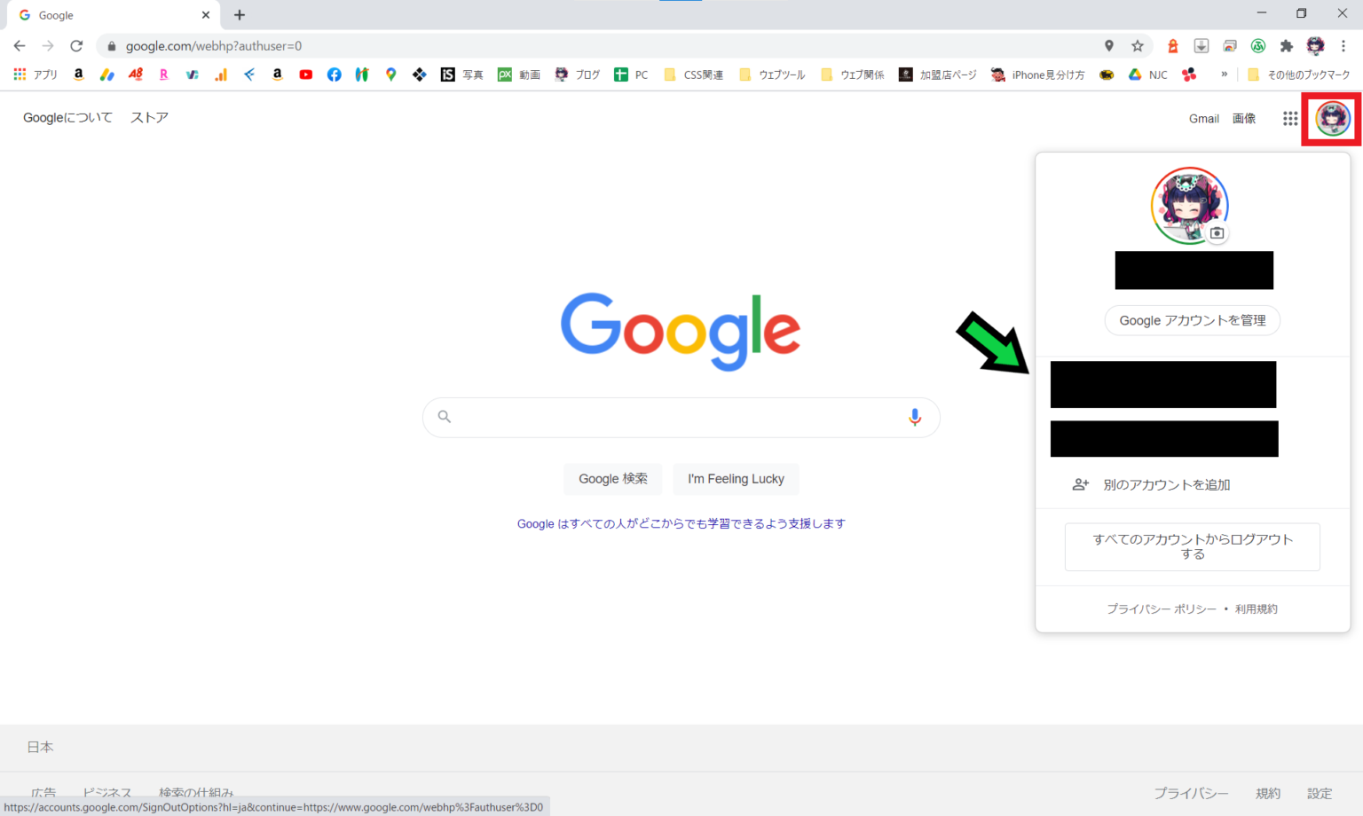Reload the page with the refresh button
This screenshot has width=1363, height=816.
coord(76,46)
